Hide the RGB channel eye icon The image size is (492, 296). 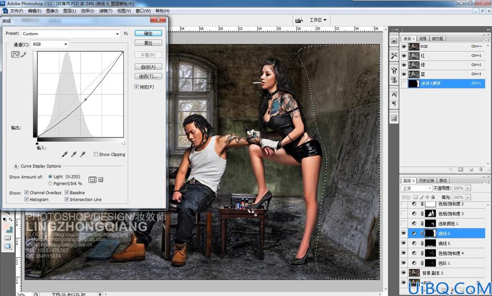404,46
